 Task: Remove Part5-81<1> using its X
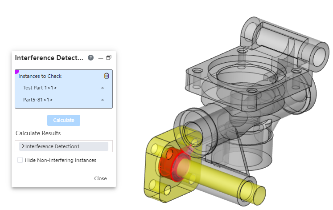click(x=102, y=100)
